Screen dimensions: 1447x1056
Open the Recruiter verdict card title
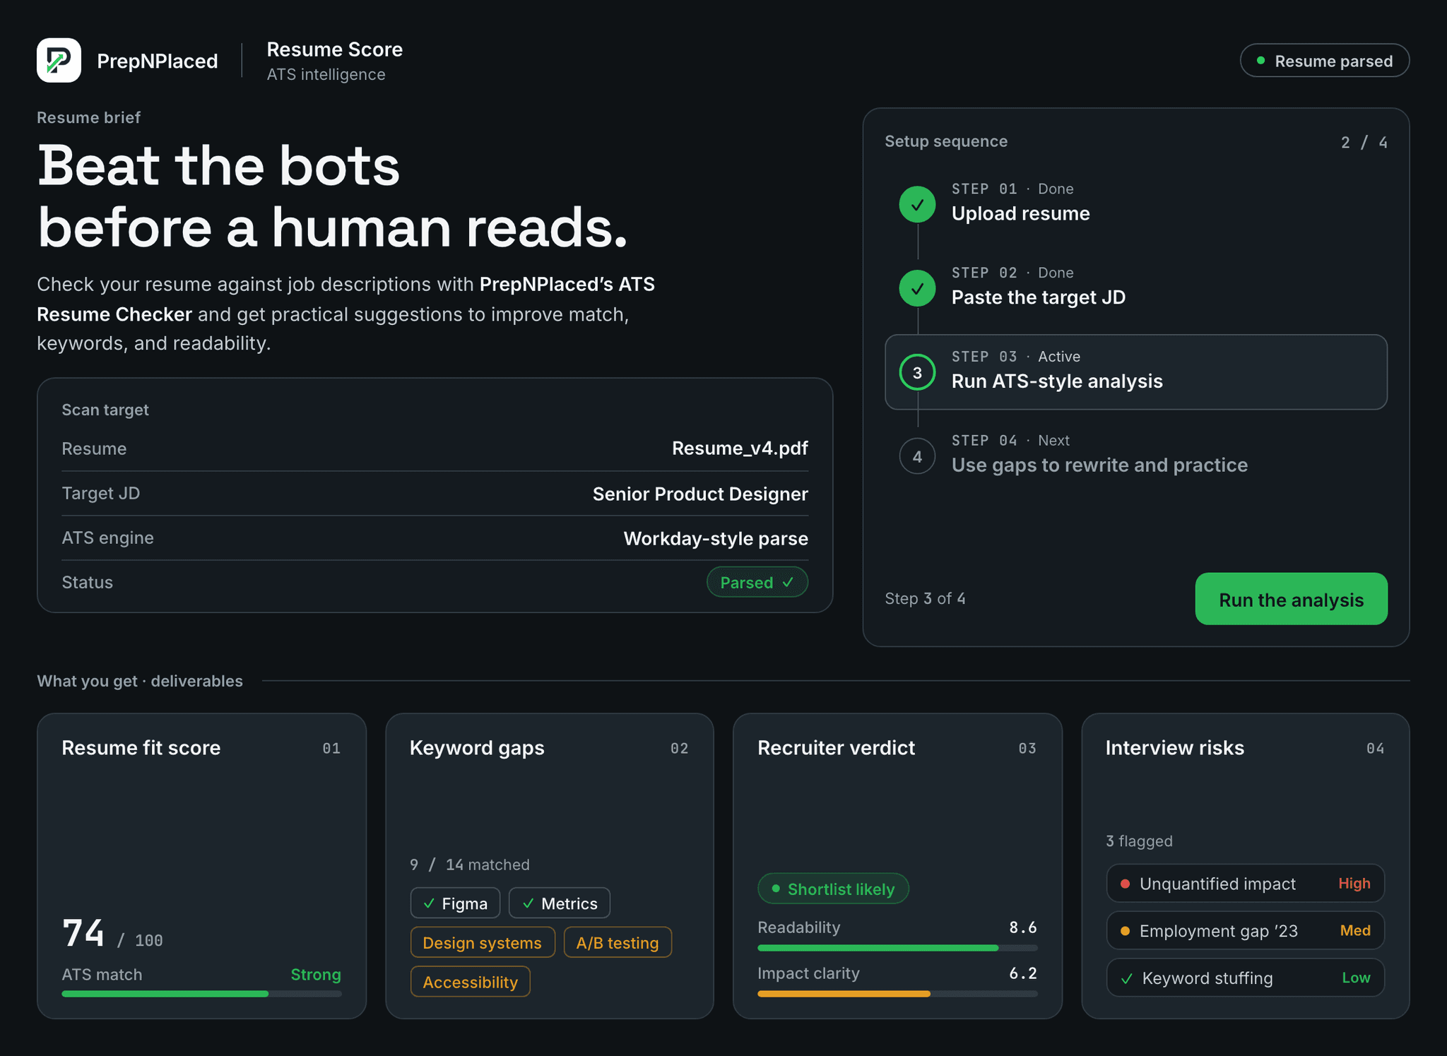pyautogui.click(x=836, y=747)
